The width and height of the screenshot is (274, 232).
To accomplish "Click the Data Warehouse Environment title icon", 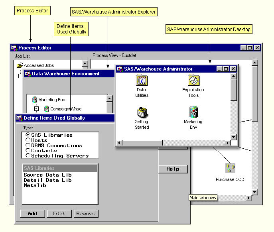I will click(28, 74).
